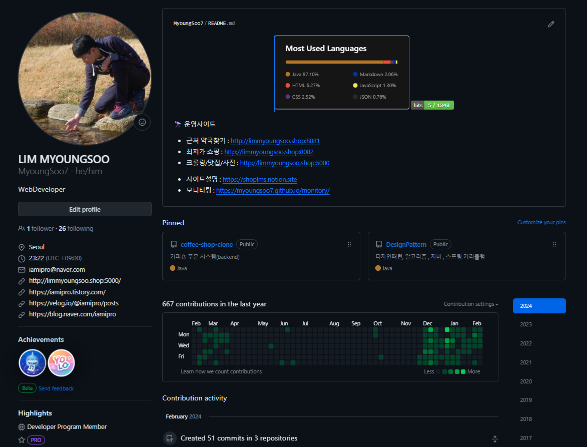Image resolution: width=587 pixels, height=447 pixels.
Task: Open the shark achievement badge
Action: (x=33, y=363)
